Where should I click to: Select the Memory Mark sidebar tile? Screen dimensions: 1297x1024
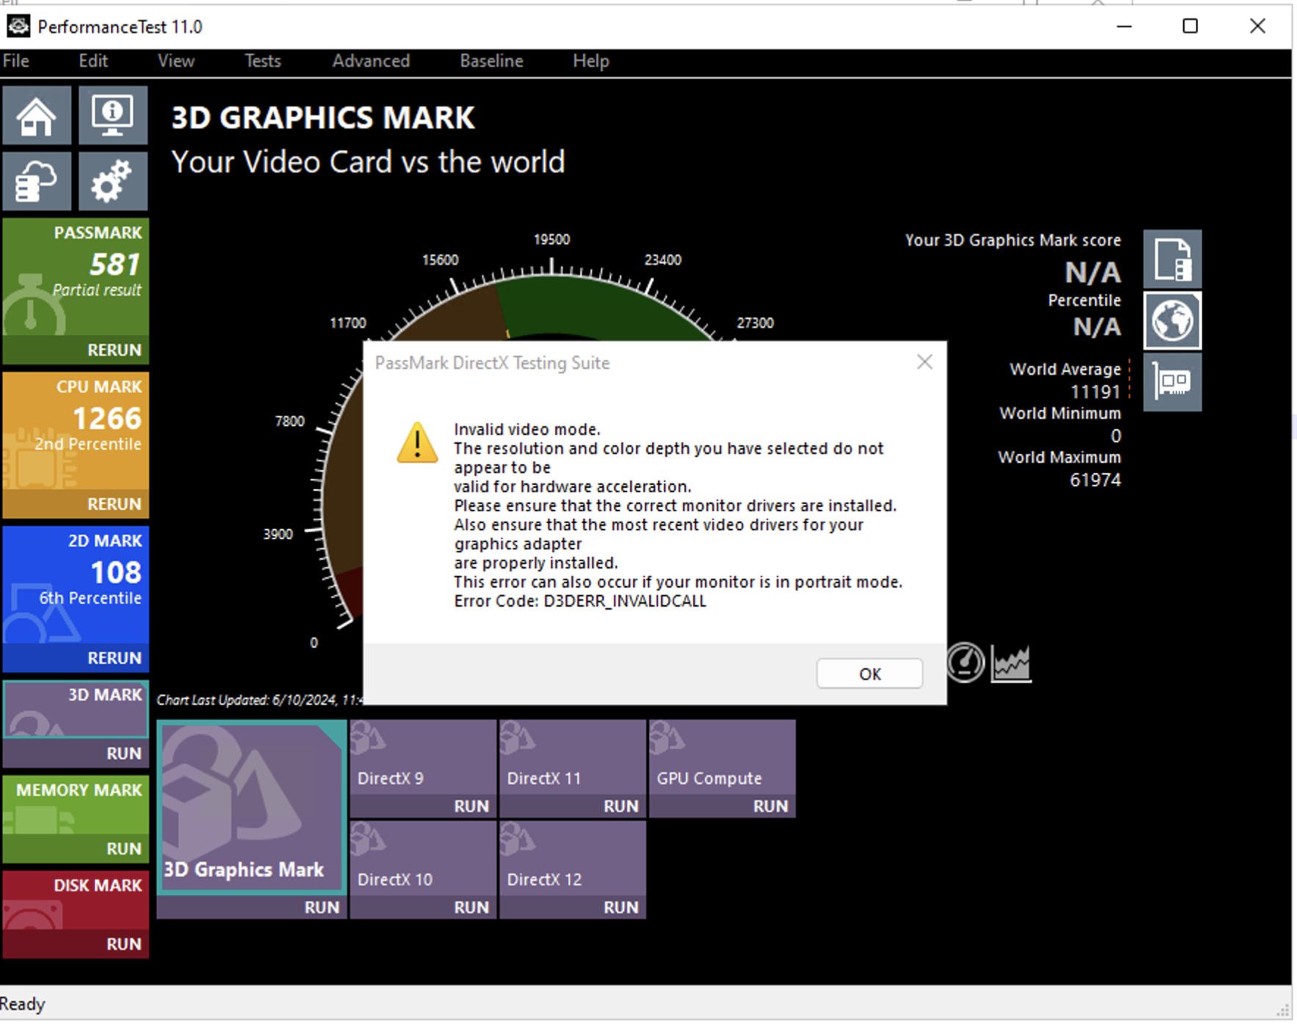click(x=76, y=805)
